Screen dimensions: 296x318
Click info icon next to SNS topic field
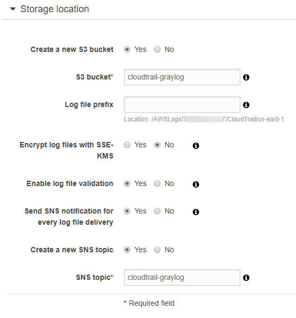(x=246, y=278)
